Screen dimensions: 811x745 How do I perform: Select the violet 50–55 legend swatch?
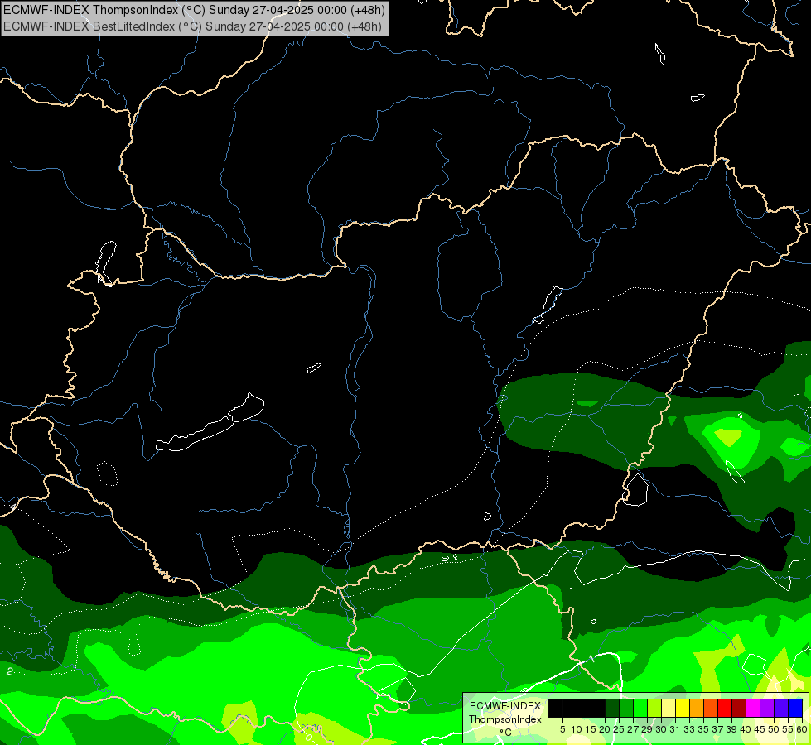(781, 709)
